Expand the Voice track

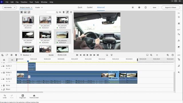pos(2,86)
